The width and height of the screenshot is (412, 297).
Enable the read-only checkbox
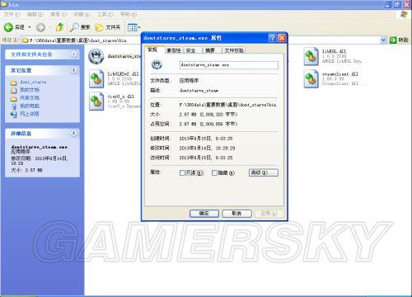[182, 172]
